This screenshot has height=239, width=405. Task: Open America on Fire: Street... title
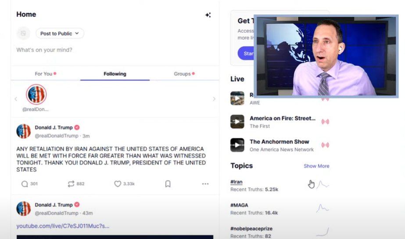pyautogui.click(x=282, y=119)
